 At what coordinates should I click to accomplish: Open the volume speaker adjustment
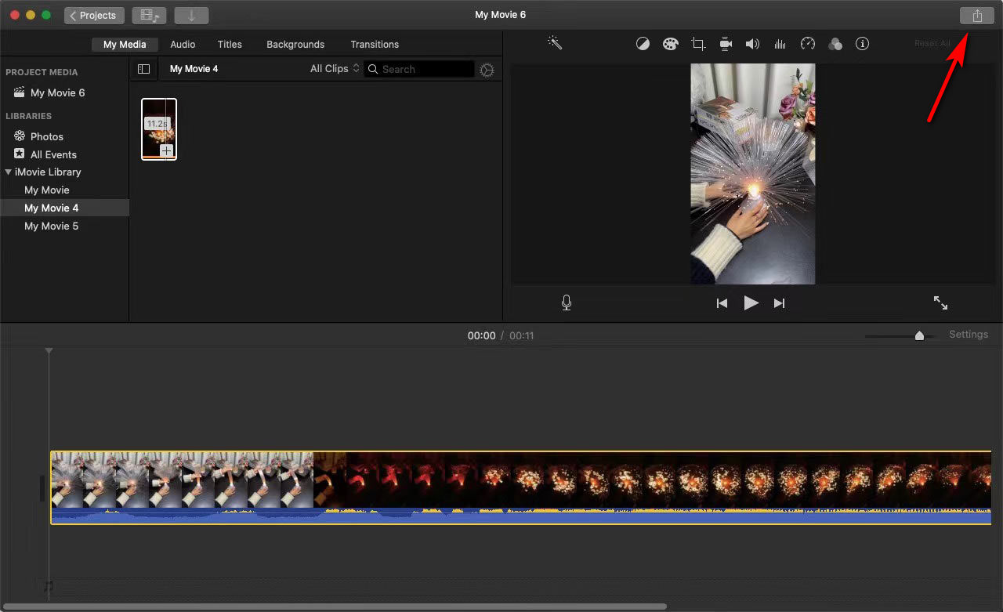coord(752,44)
